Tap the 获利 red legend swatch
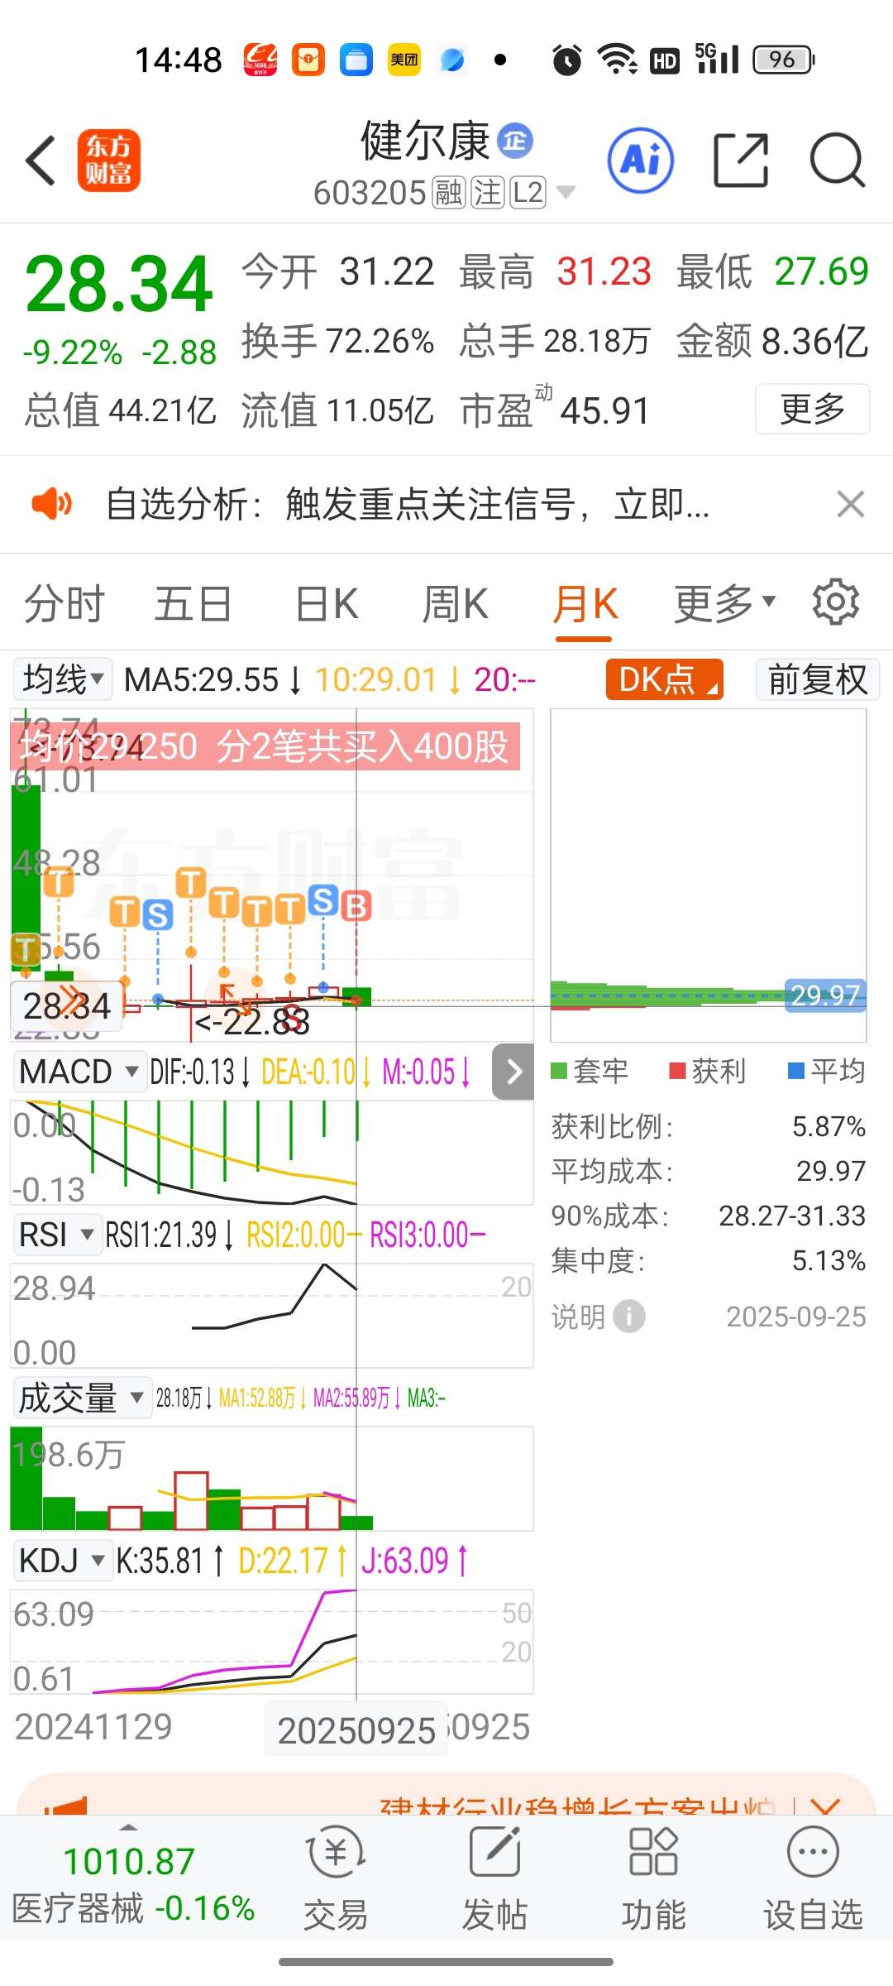Screen dimensions: 893x1986 (x=678, y=1071)
